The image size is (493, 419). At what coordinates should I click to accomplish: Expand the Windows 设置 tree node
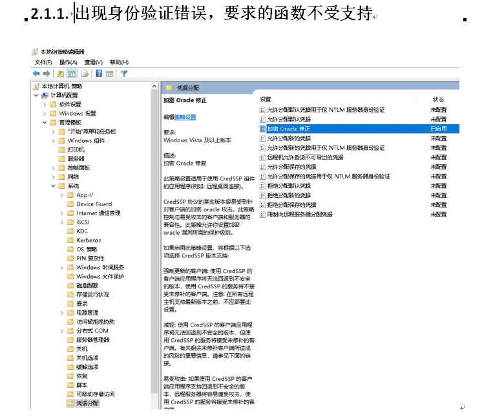pyautogui.click(x=45, y=114)
